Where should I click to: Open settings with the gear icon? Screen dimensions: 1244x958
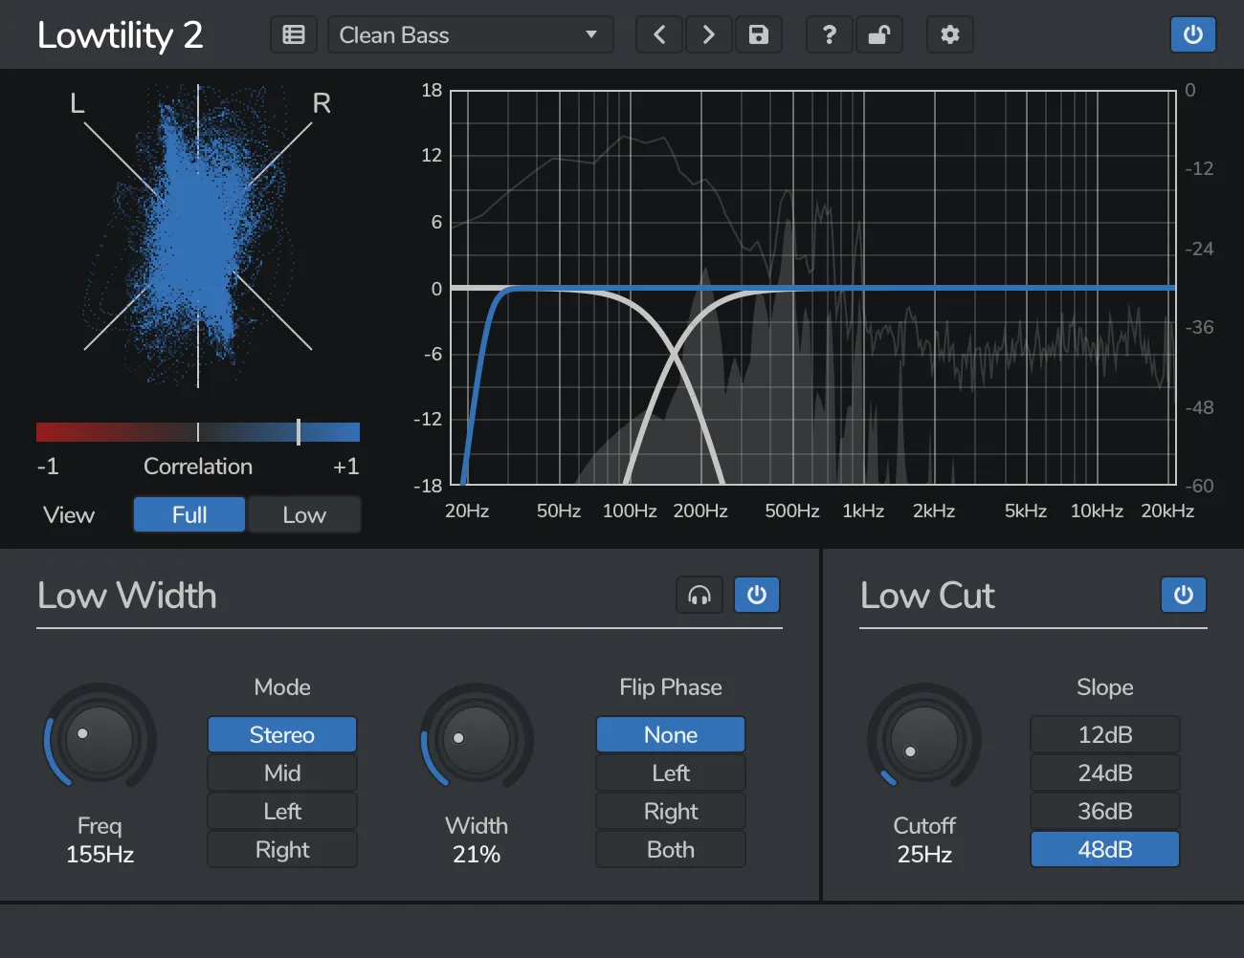[x=950, y=35]
